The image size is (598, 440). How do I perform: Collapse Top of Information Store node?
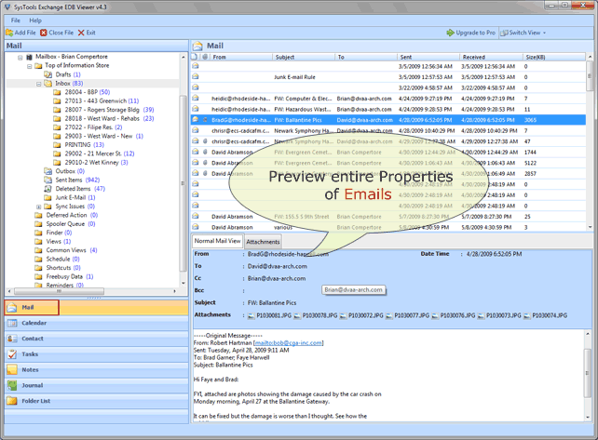[30, 66]
